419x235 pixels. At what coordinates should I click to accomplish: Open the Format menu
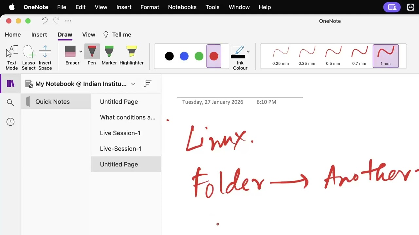coord(150,7)
